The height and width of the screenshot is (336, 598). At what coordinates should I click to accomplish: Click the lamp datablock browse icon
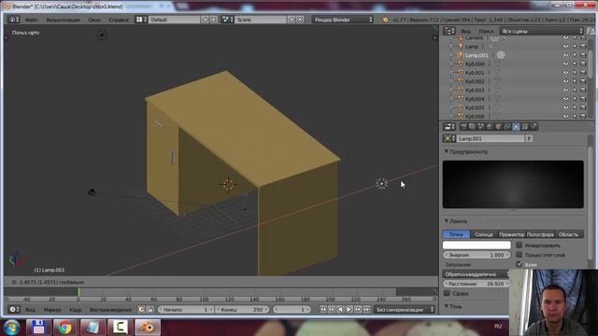click(x=449, y=139)
